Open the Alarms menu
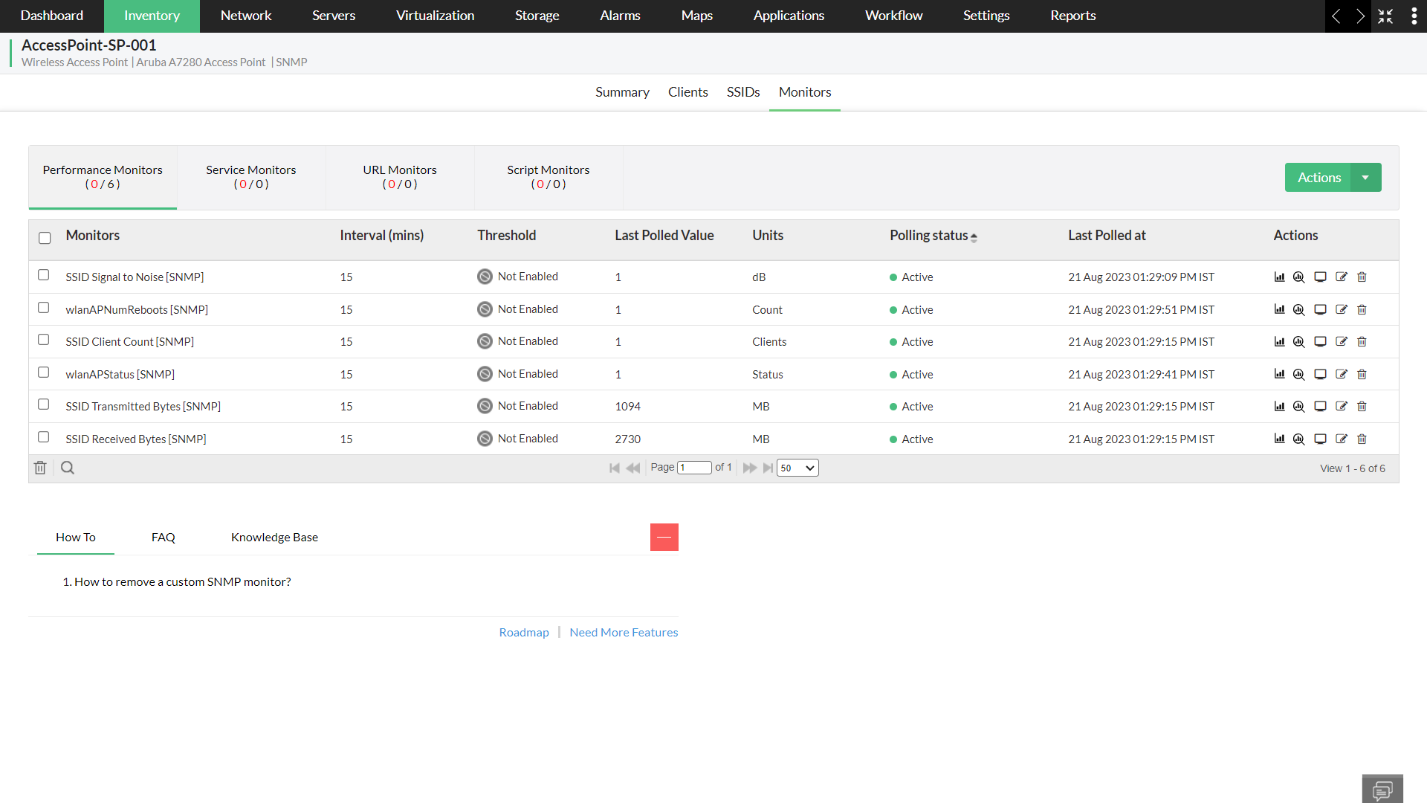Image resolution: width=1427 pixels, height=803 pixels. (x=620, y=16)
